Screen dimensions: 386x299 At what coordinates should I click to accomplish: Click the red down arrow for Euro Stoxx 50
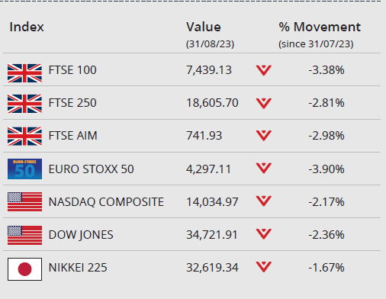264,168
